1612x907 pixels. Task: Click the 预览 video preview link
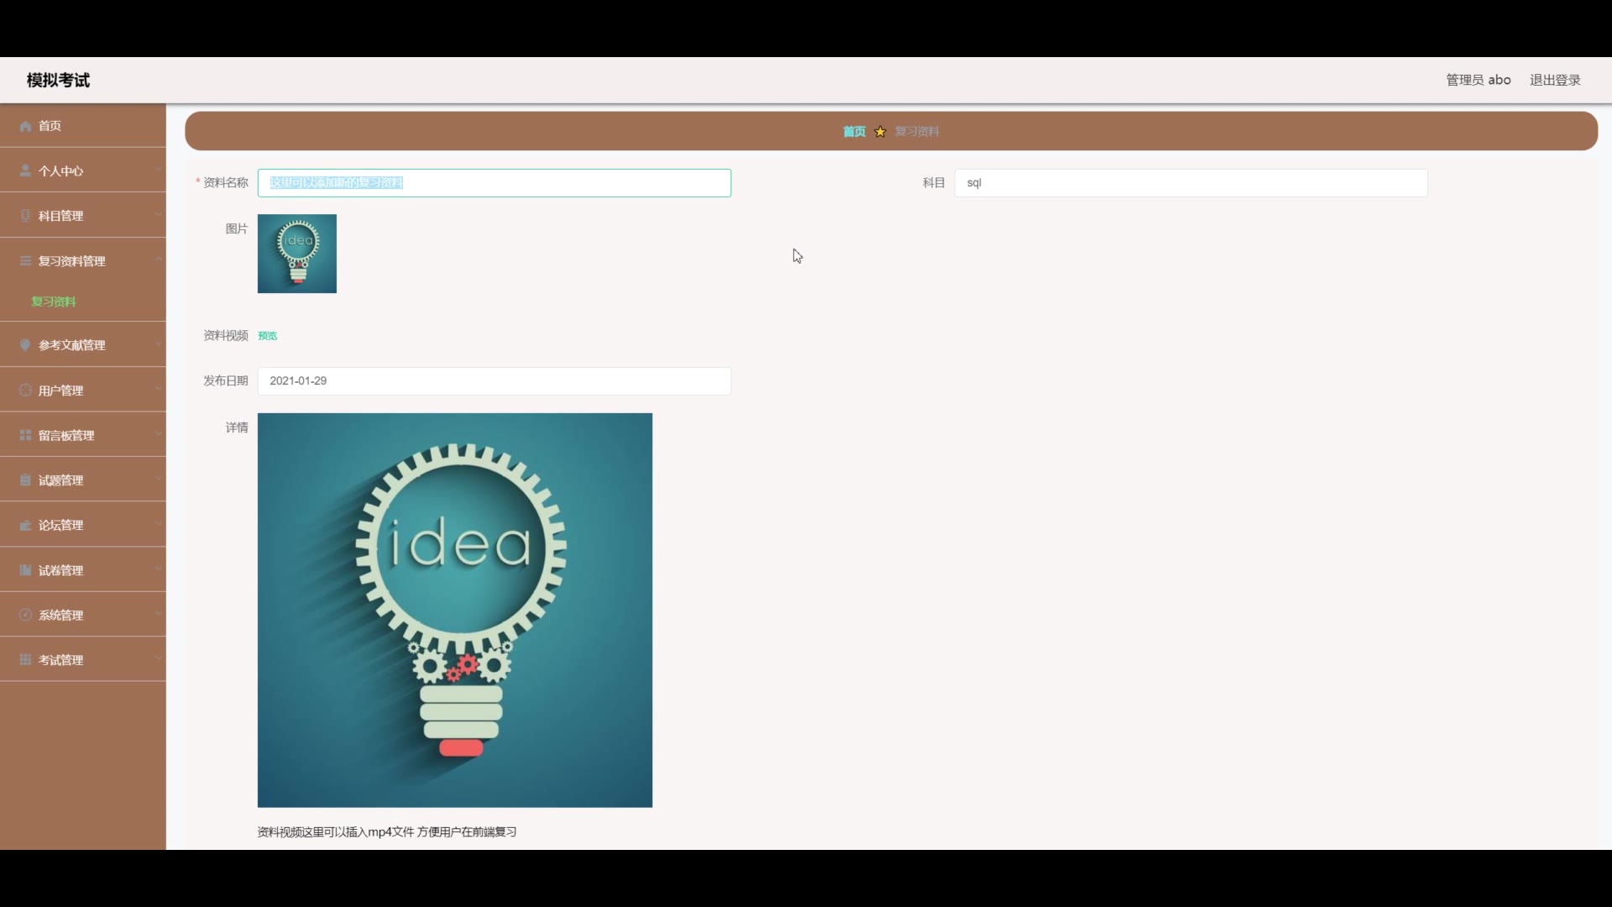pos(268,336)
